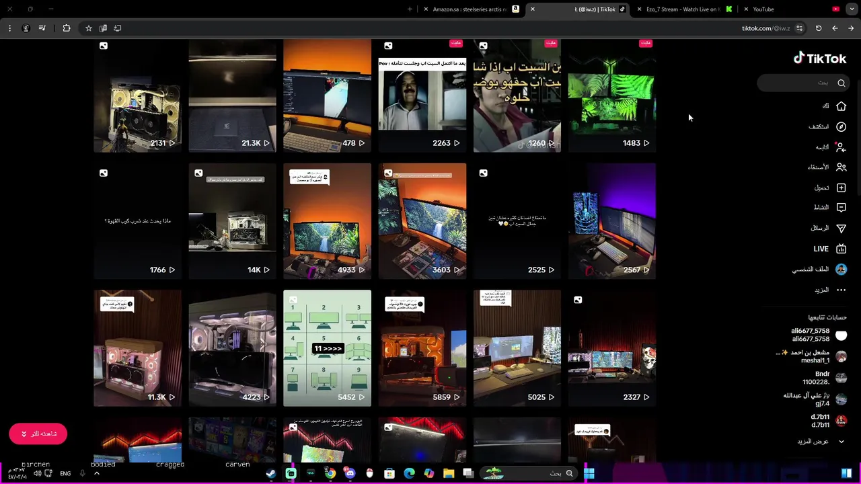The image size is (861, 484).
Task: Open video with 11.3K views
Action: click(x=137, y=348)
